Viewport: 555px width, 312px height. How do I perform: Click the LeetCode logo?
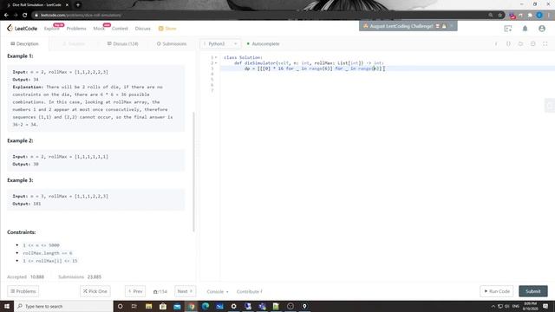[22, 29]
